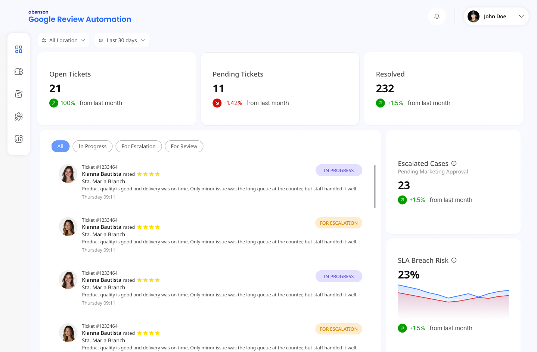Viewport: 537px width, 352px height.
Task: Click the fourth ticket's reviewer avatar
Action: click(x=68, y=333)
